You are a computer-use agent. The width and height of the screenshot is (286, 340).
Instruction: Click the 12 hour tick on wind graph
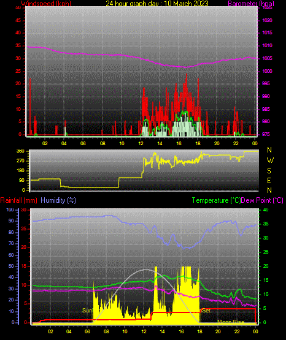(x=141, y=143)
